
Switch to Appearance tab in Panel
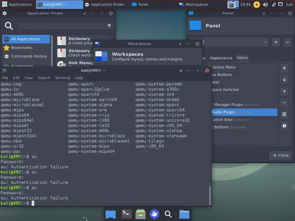click(x=221, y=58)
